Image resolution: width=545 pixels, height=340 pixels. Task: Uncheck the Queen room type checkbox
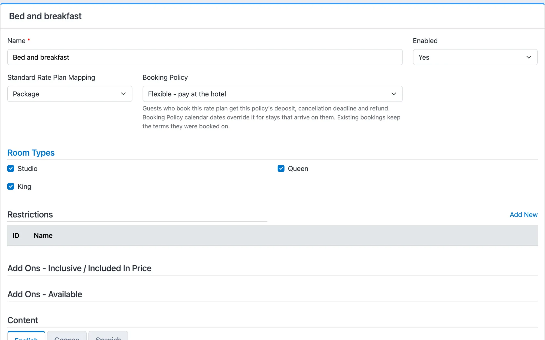(x=281, y=169)
